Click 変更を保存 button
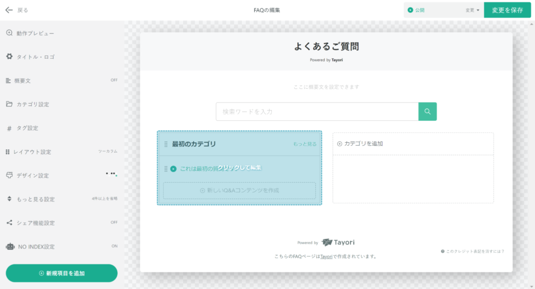The width and height of the screenshot is (535, 289). pyautogui.click(x=507, y=10)
